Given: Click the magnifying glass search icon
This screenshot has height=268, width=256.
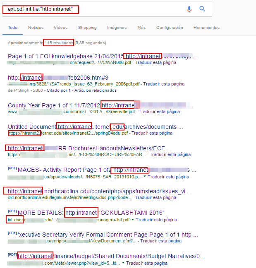Looking at the screenshot, I should pyautogui.click(x=202, y=9).
